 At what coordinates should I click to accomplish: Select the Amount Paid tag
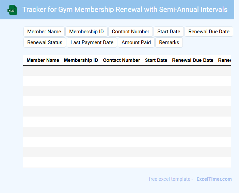coord(136,42)
